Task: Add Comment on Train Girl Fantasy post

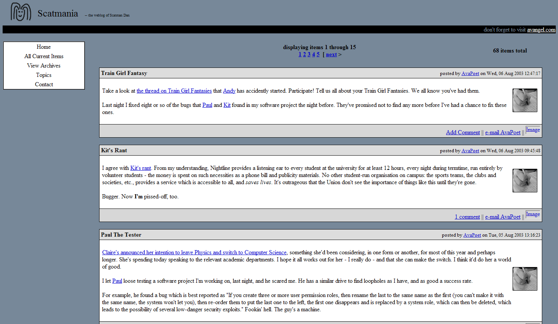Action: click(463, 132)
